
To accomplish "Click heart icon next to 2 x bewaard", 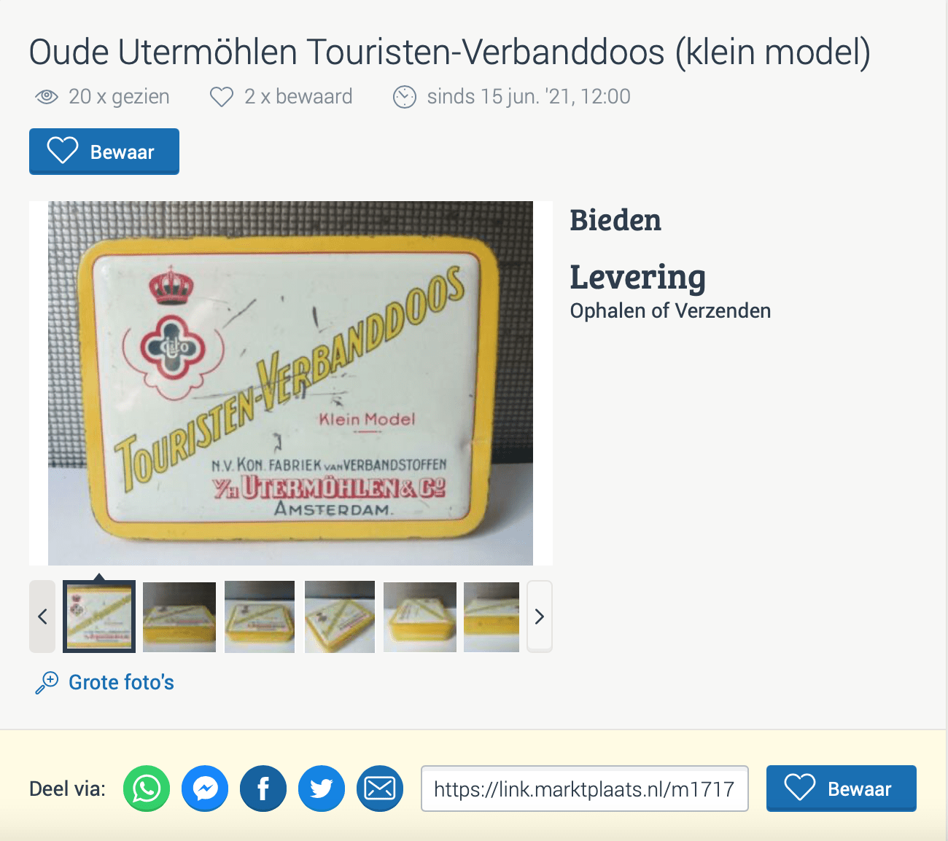I will 222,97.
